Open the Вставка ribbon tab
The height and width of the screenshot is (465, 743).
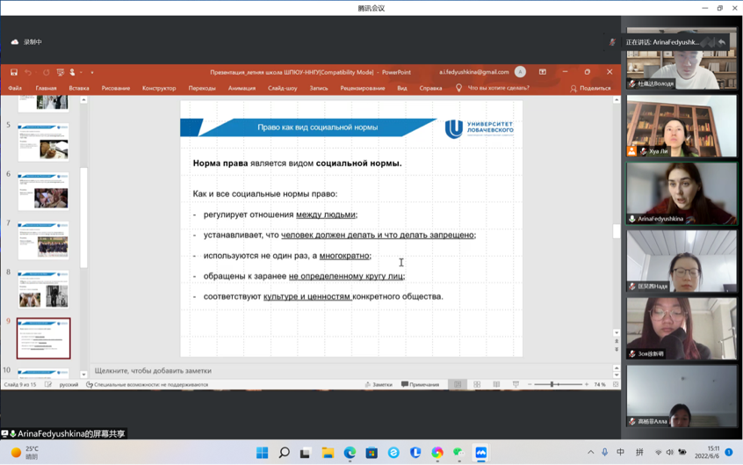point(78,88)
